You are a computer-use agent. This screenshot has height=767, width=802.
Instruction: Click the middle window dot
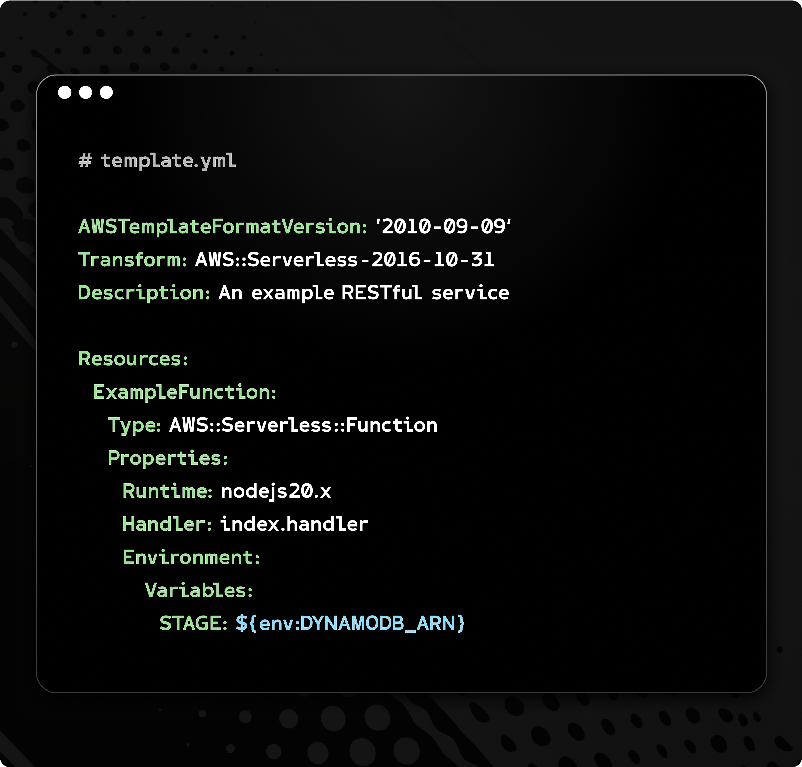tap(86, 93)
